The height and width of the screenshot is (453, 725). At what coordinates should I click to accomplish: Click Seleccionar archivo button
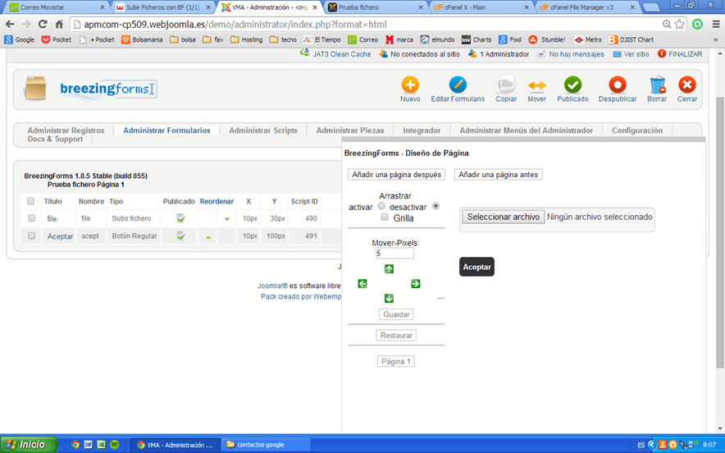503,217
